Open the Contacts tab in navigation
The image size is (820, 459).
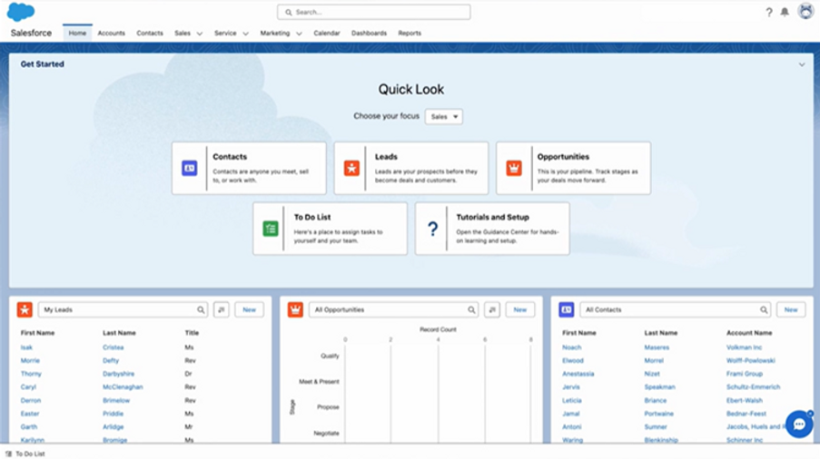pos(150,33)
